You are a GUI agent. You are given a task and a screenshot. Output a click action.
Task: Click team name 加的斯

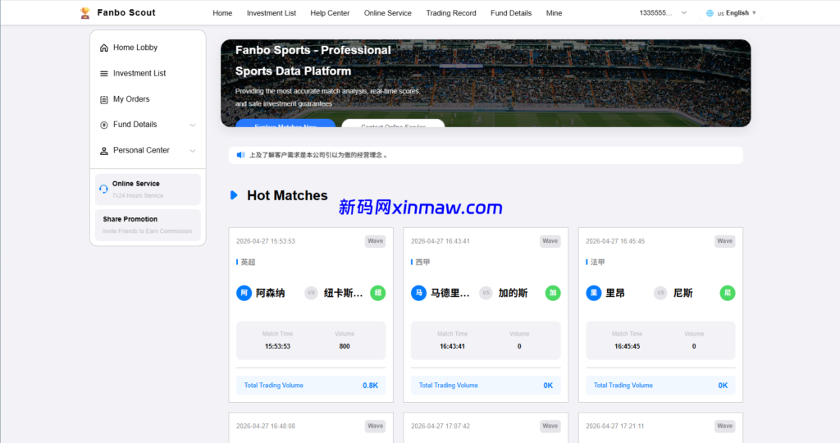(x=513, y=293)
